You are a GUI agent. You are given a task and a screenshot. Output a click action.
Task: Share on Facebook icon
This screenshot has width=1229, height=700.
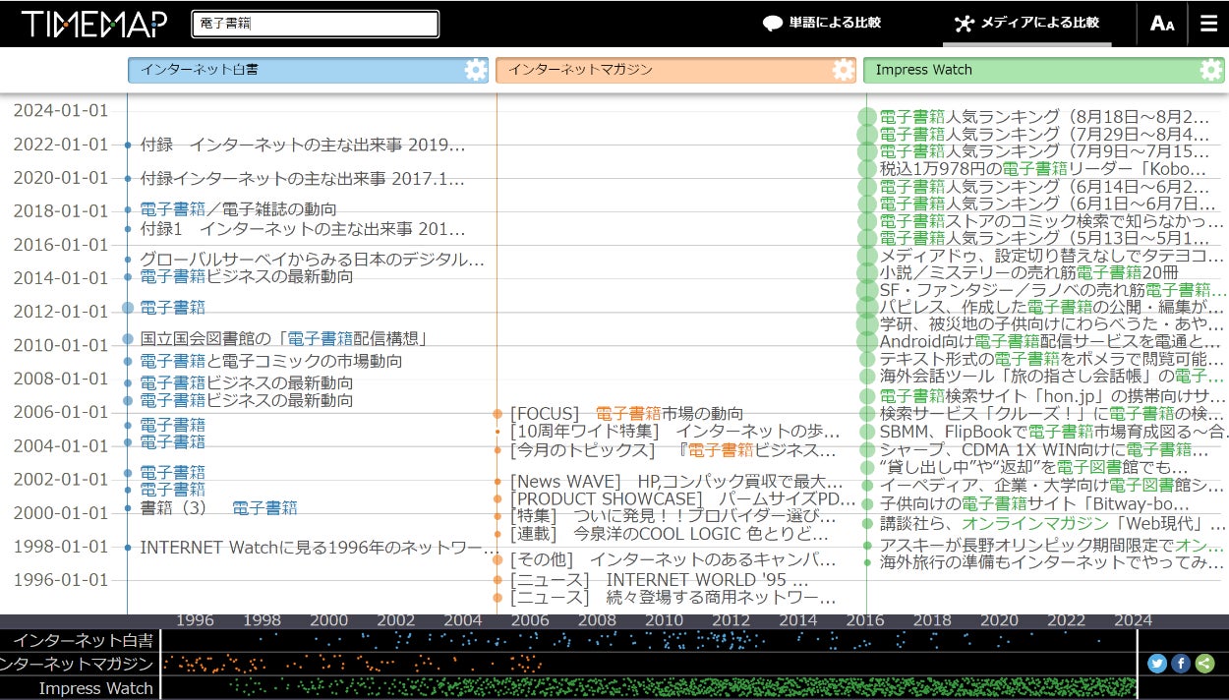(1181, 664)
